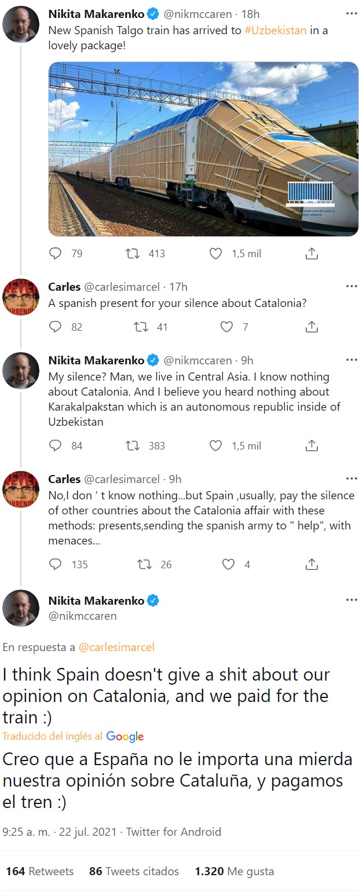Retweet the train arrival tweet

[x=132, y=253]
